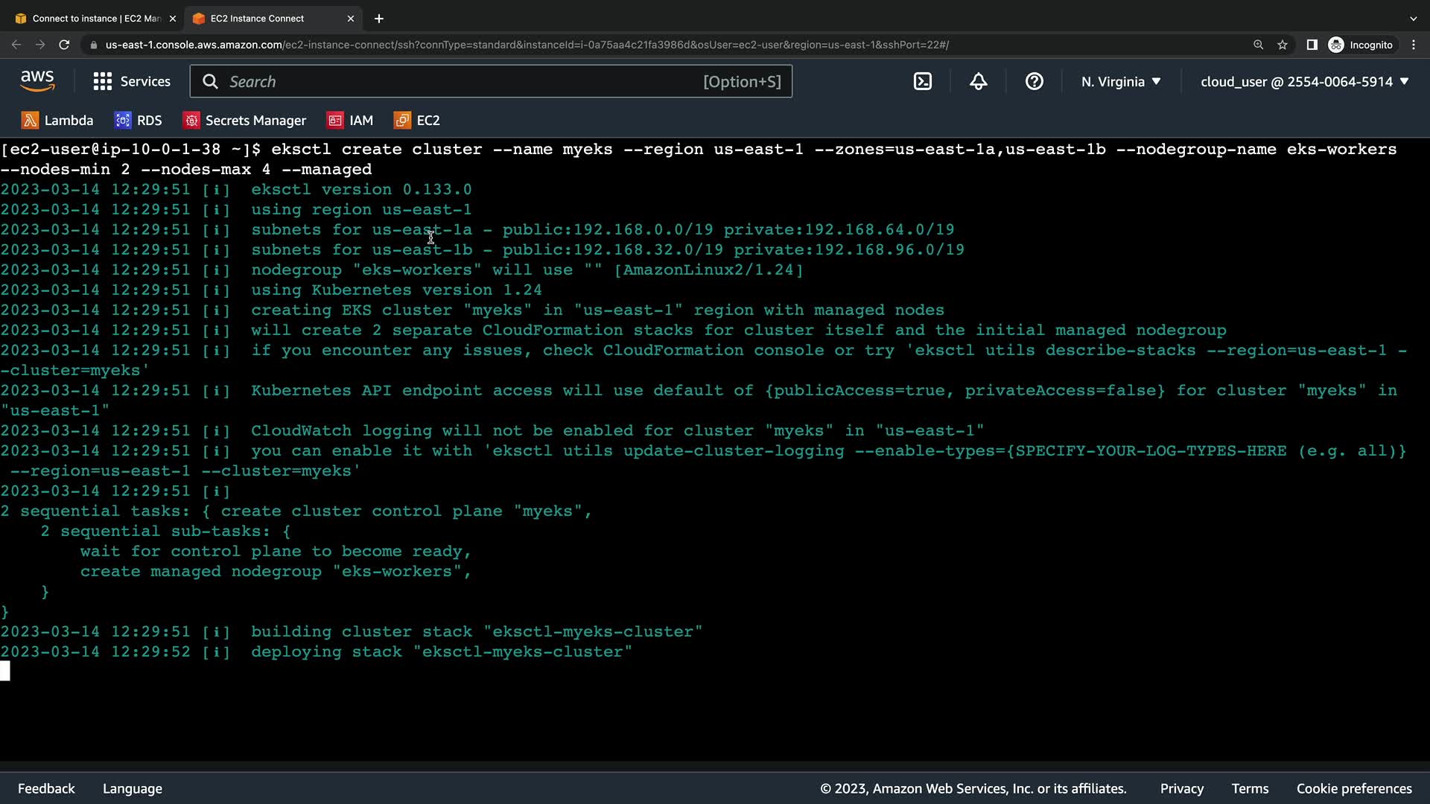Image resolution: width=1430 pixels, height=804 pixels.
Task: Click the Feedback link in footer
Action: click(x=46, y=788)
